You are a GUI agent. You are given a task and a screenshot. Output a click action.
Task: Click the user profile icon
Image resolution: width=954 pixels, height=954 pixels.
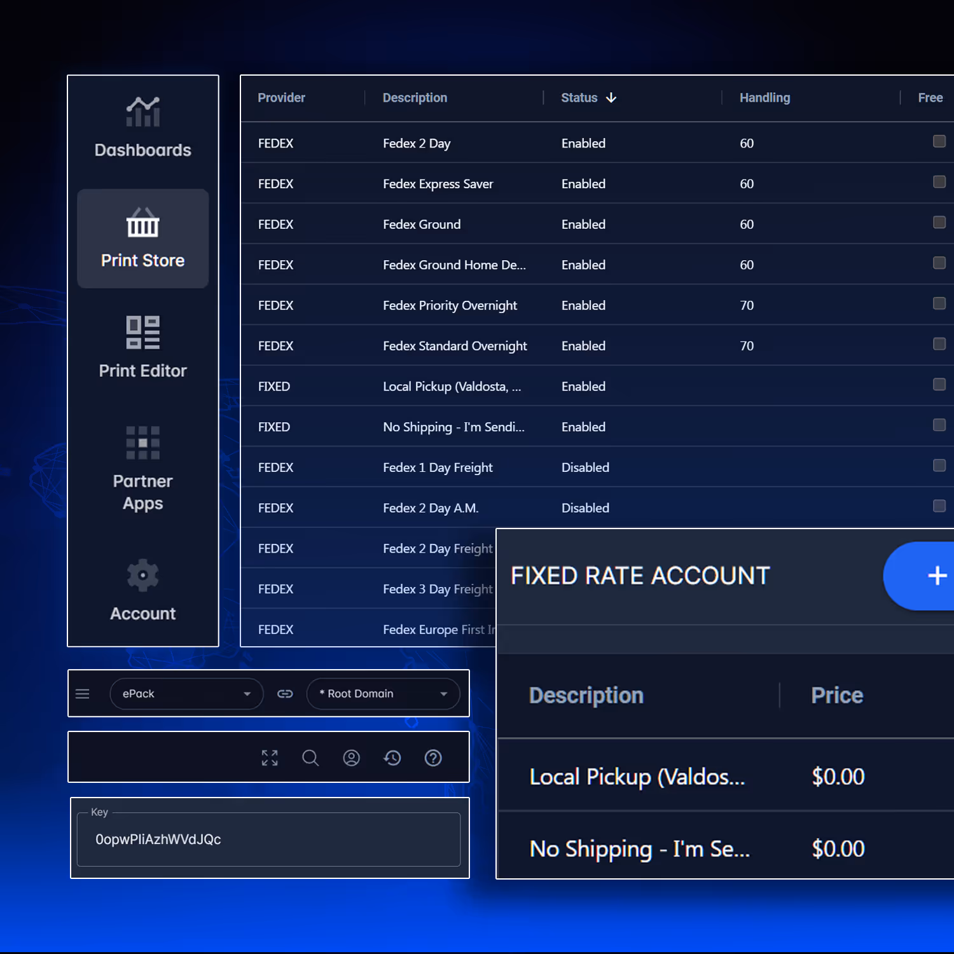pyautogui.click(x=351, y=757)
